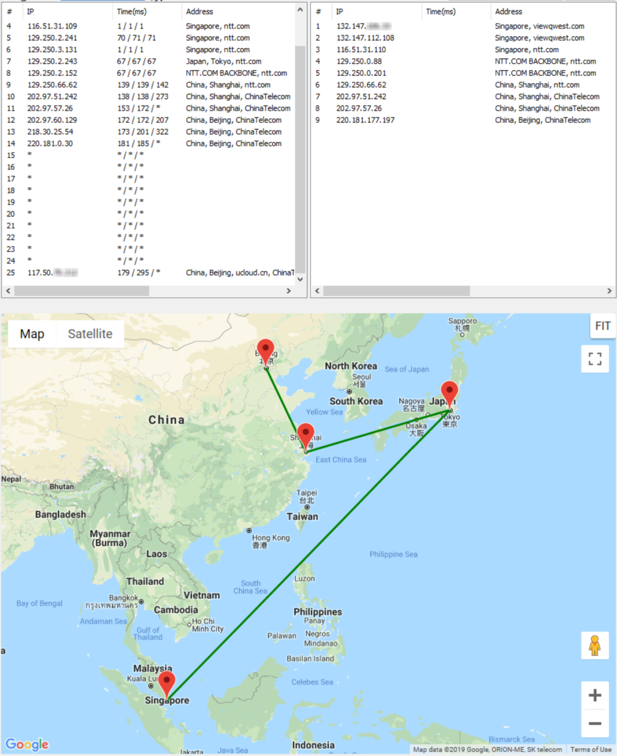The image size is (617, 756).
Task: Select left row with IP 129.250.2.152
Action: coord(149,73)
